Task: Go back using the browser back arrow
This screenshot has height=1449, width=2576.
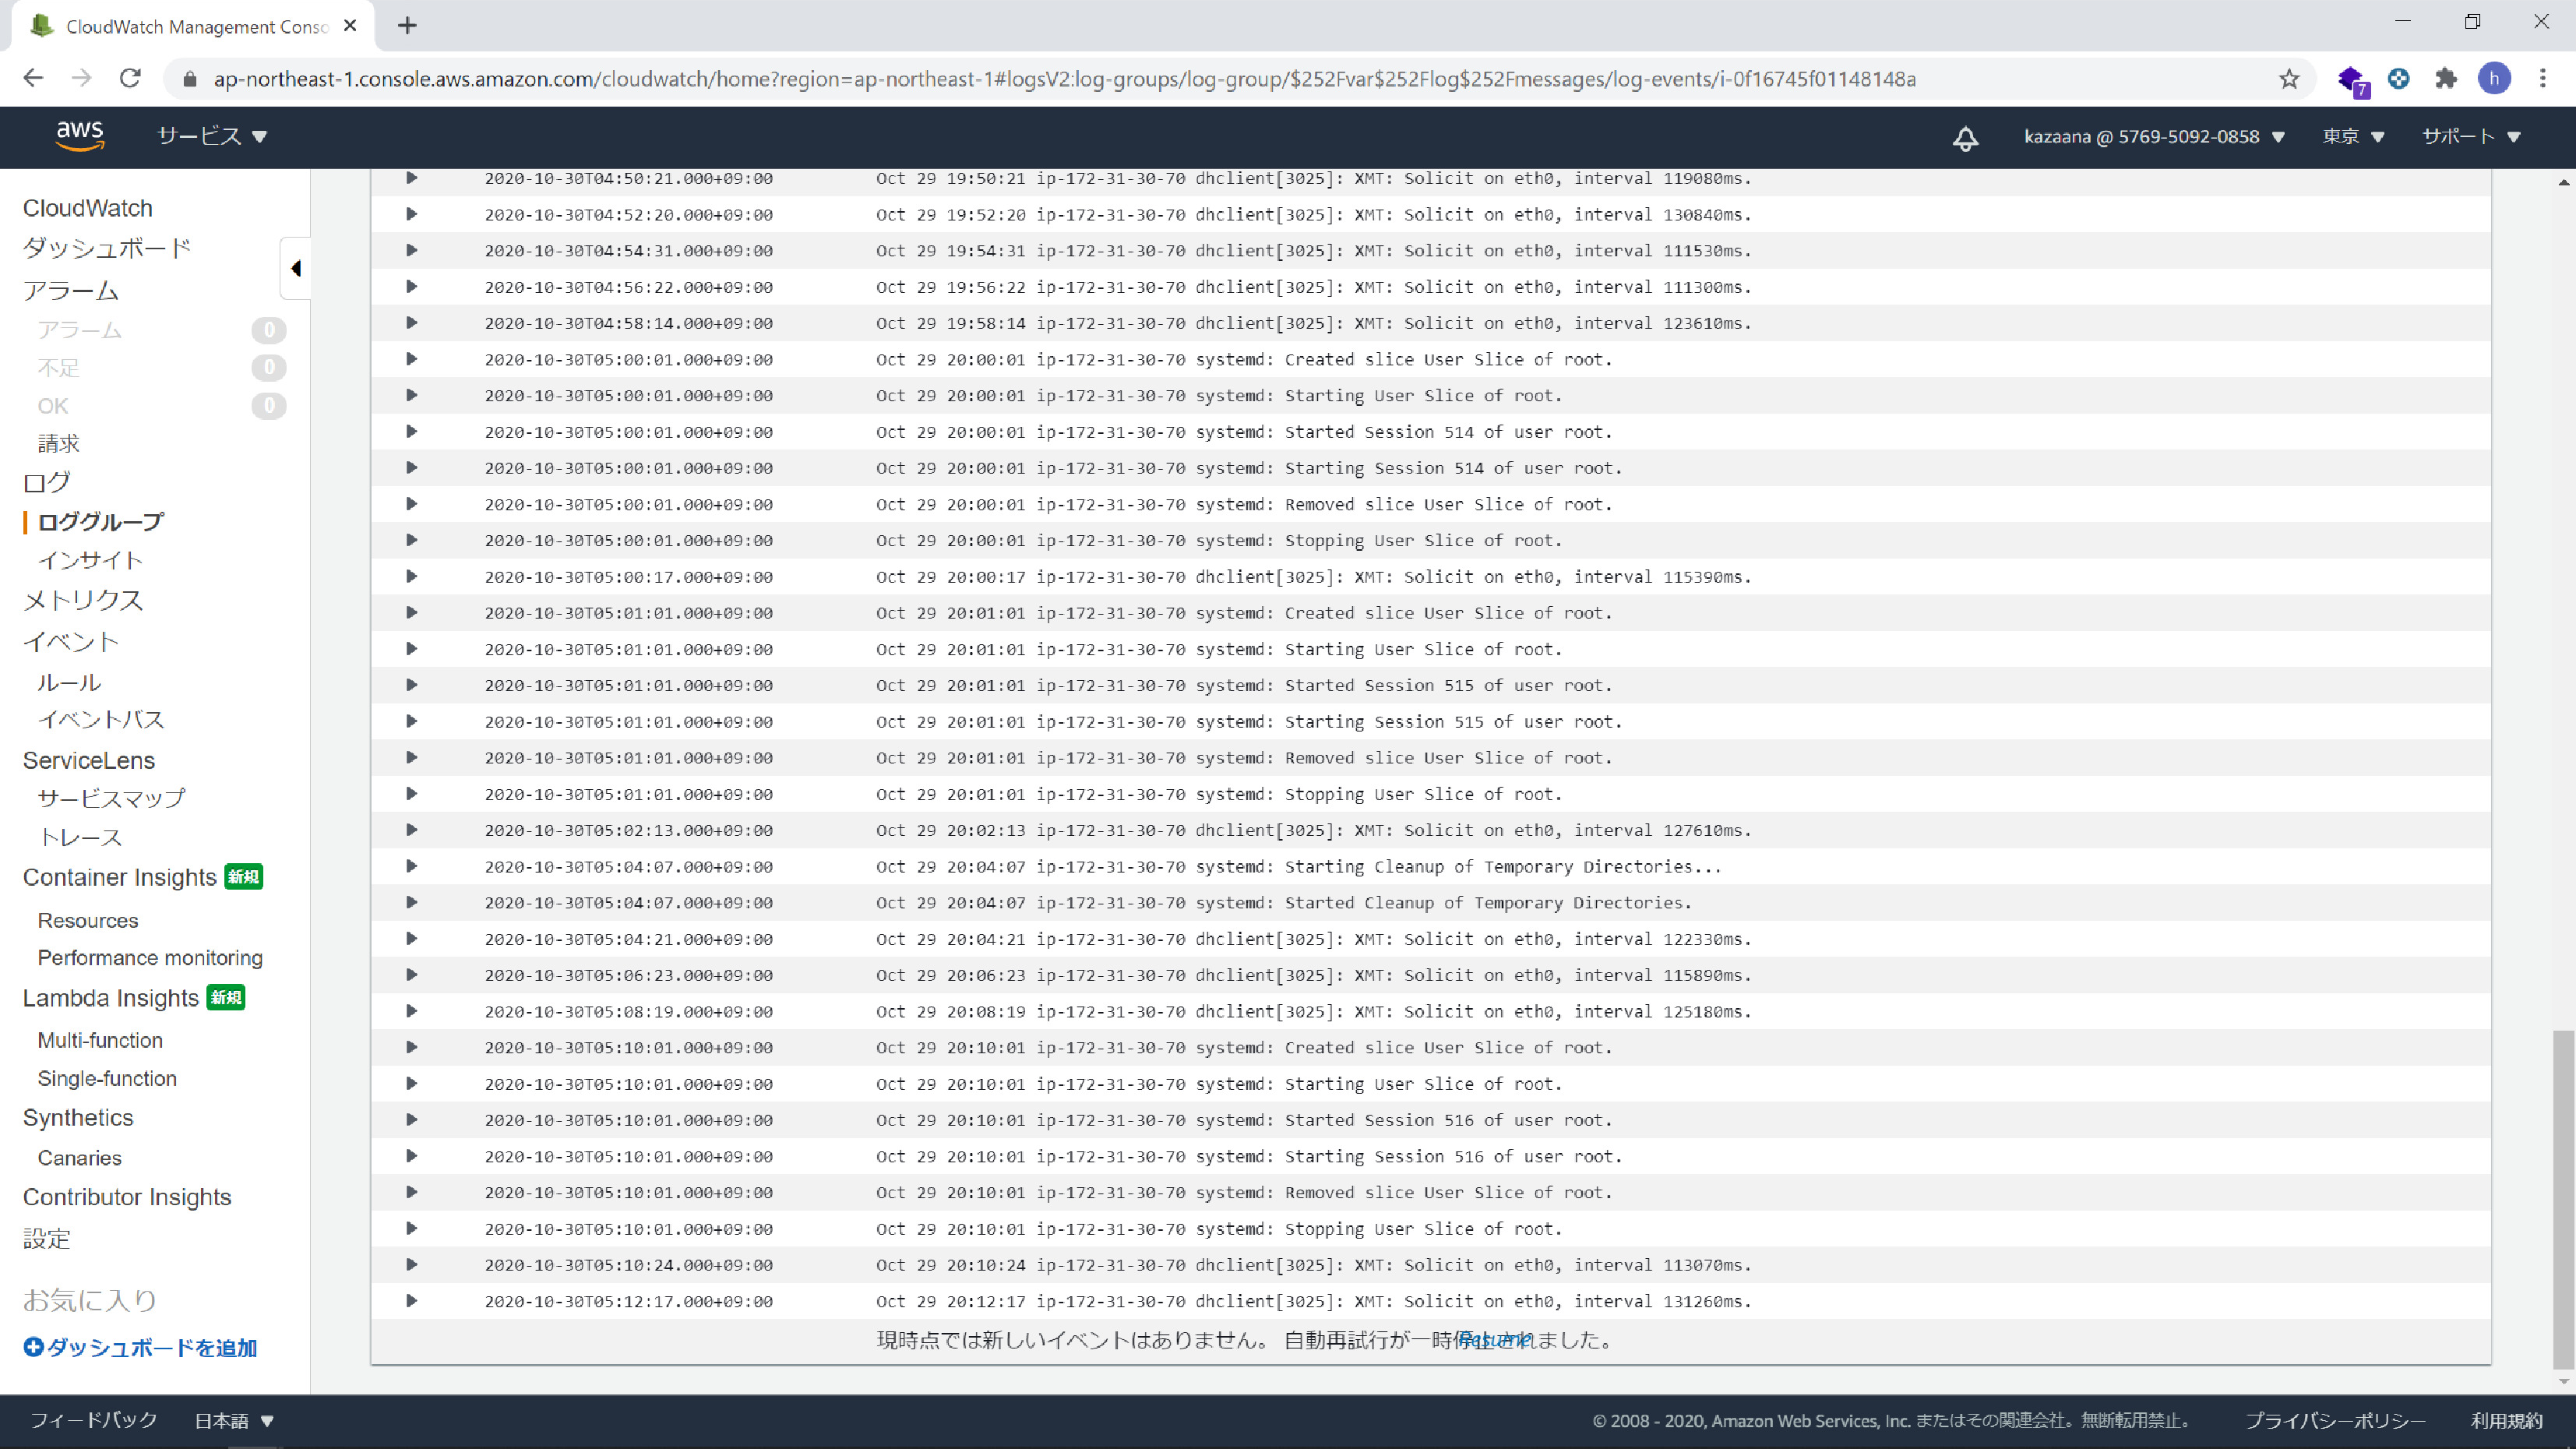Action: [x=33, y=78]
